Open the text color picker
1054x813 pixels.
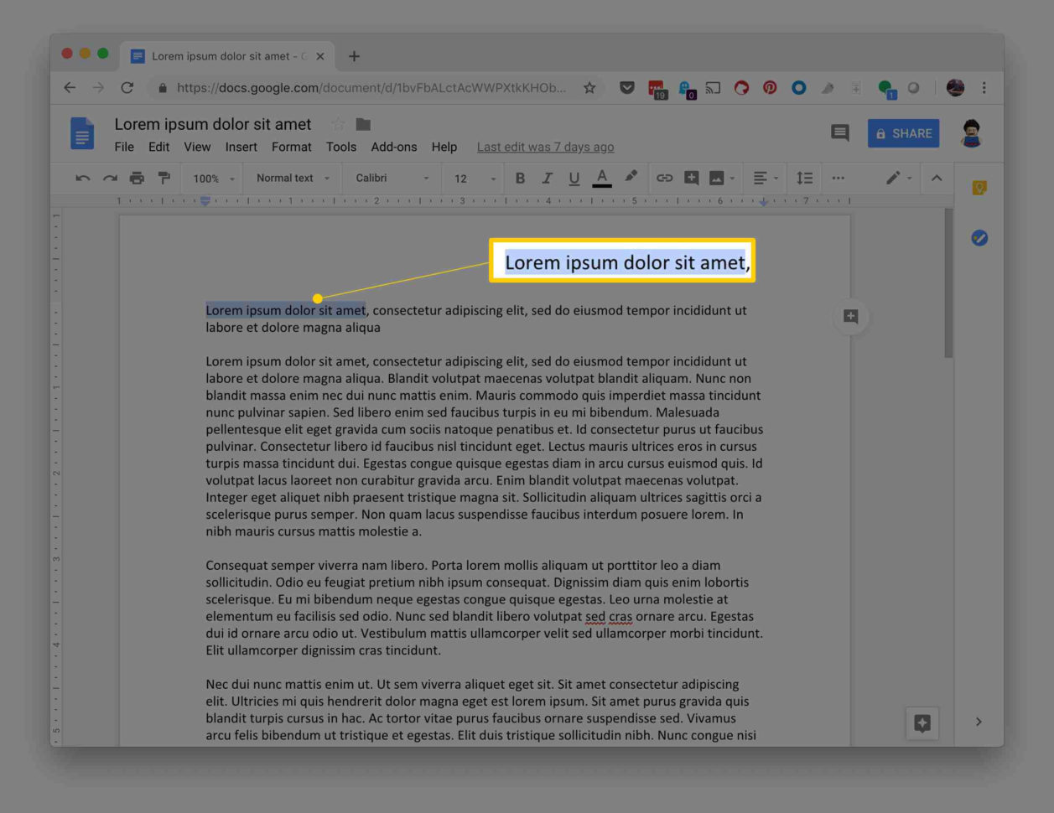point(602,178)
